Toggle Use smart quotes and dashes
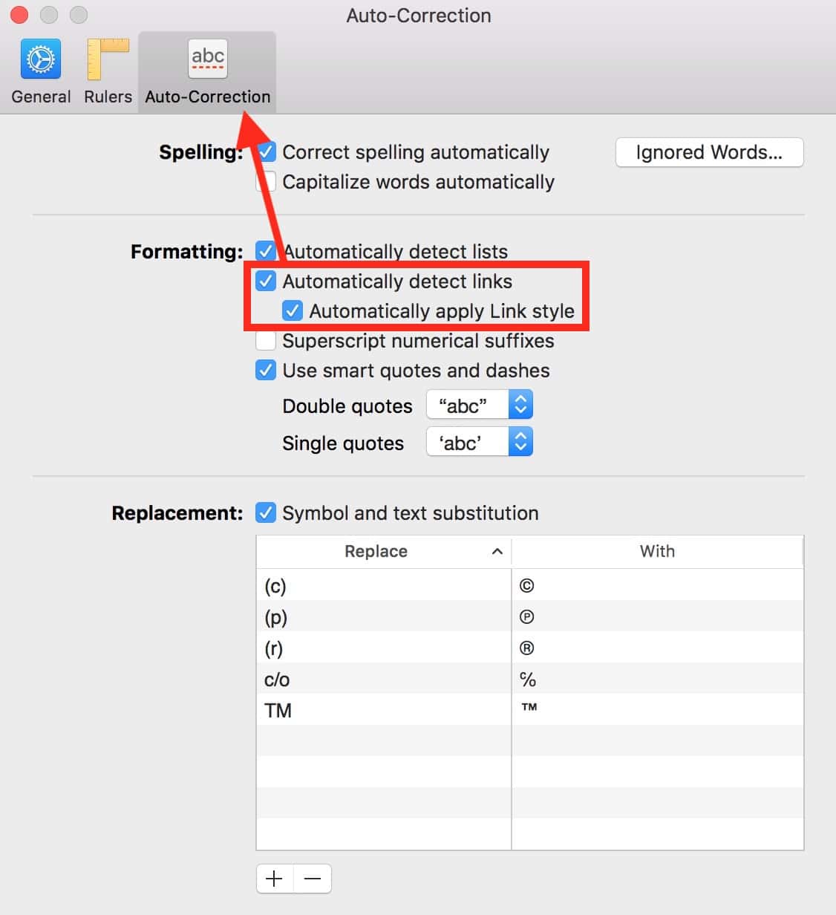The image size is (836, 915). [x=266, y=371]
